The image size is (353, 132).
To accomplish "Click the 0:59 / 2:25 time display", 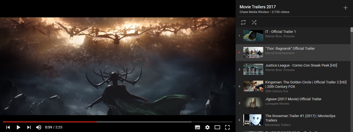I will pyautogui.click(x=54, y=127).
